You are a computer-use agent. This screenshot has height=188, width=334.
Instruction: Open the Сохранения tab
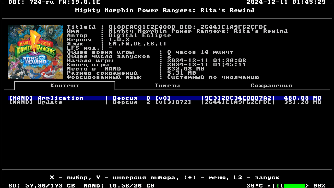[x=271, y=86]
